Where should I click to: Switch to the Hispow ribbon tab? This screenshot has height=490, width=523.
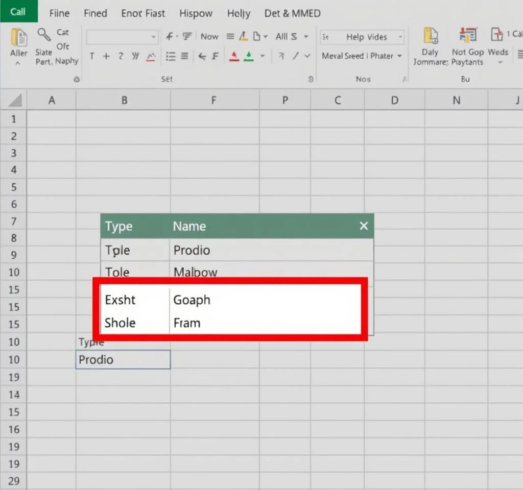196,13
